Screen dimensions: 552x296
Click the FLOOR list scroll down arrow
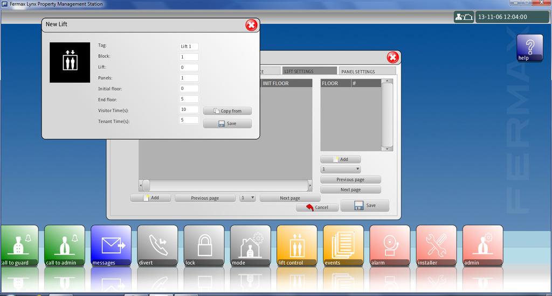(x=387, y=149)
